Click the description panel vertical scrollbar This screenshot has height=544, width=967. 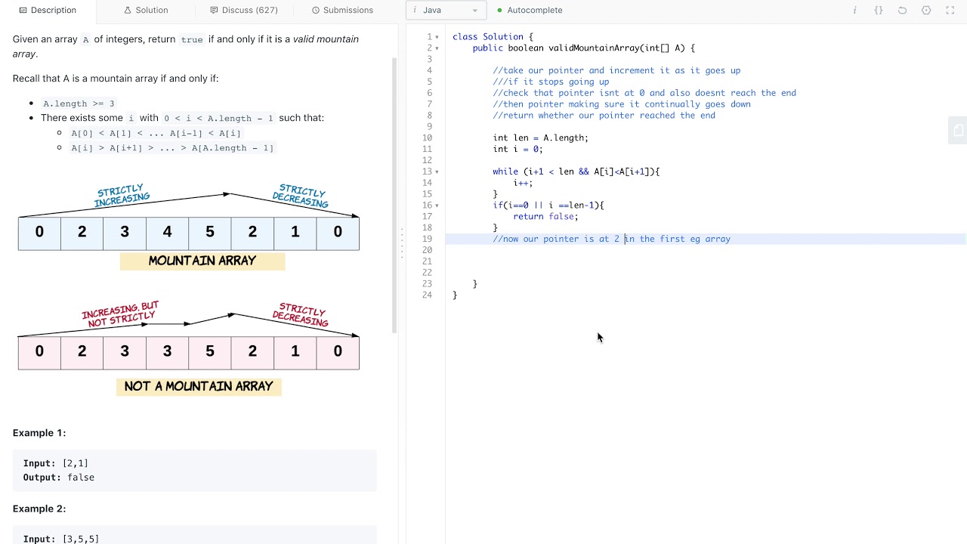click(x=394, y=195)
